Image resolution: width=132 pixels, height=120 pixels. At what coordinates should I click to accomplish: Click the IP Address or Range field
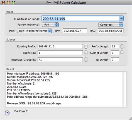pyautogui.click(x=81, y=18)
